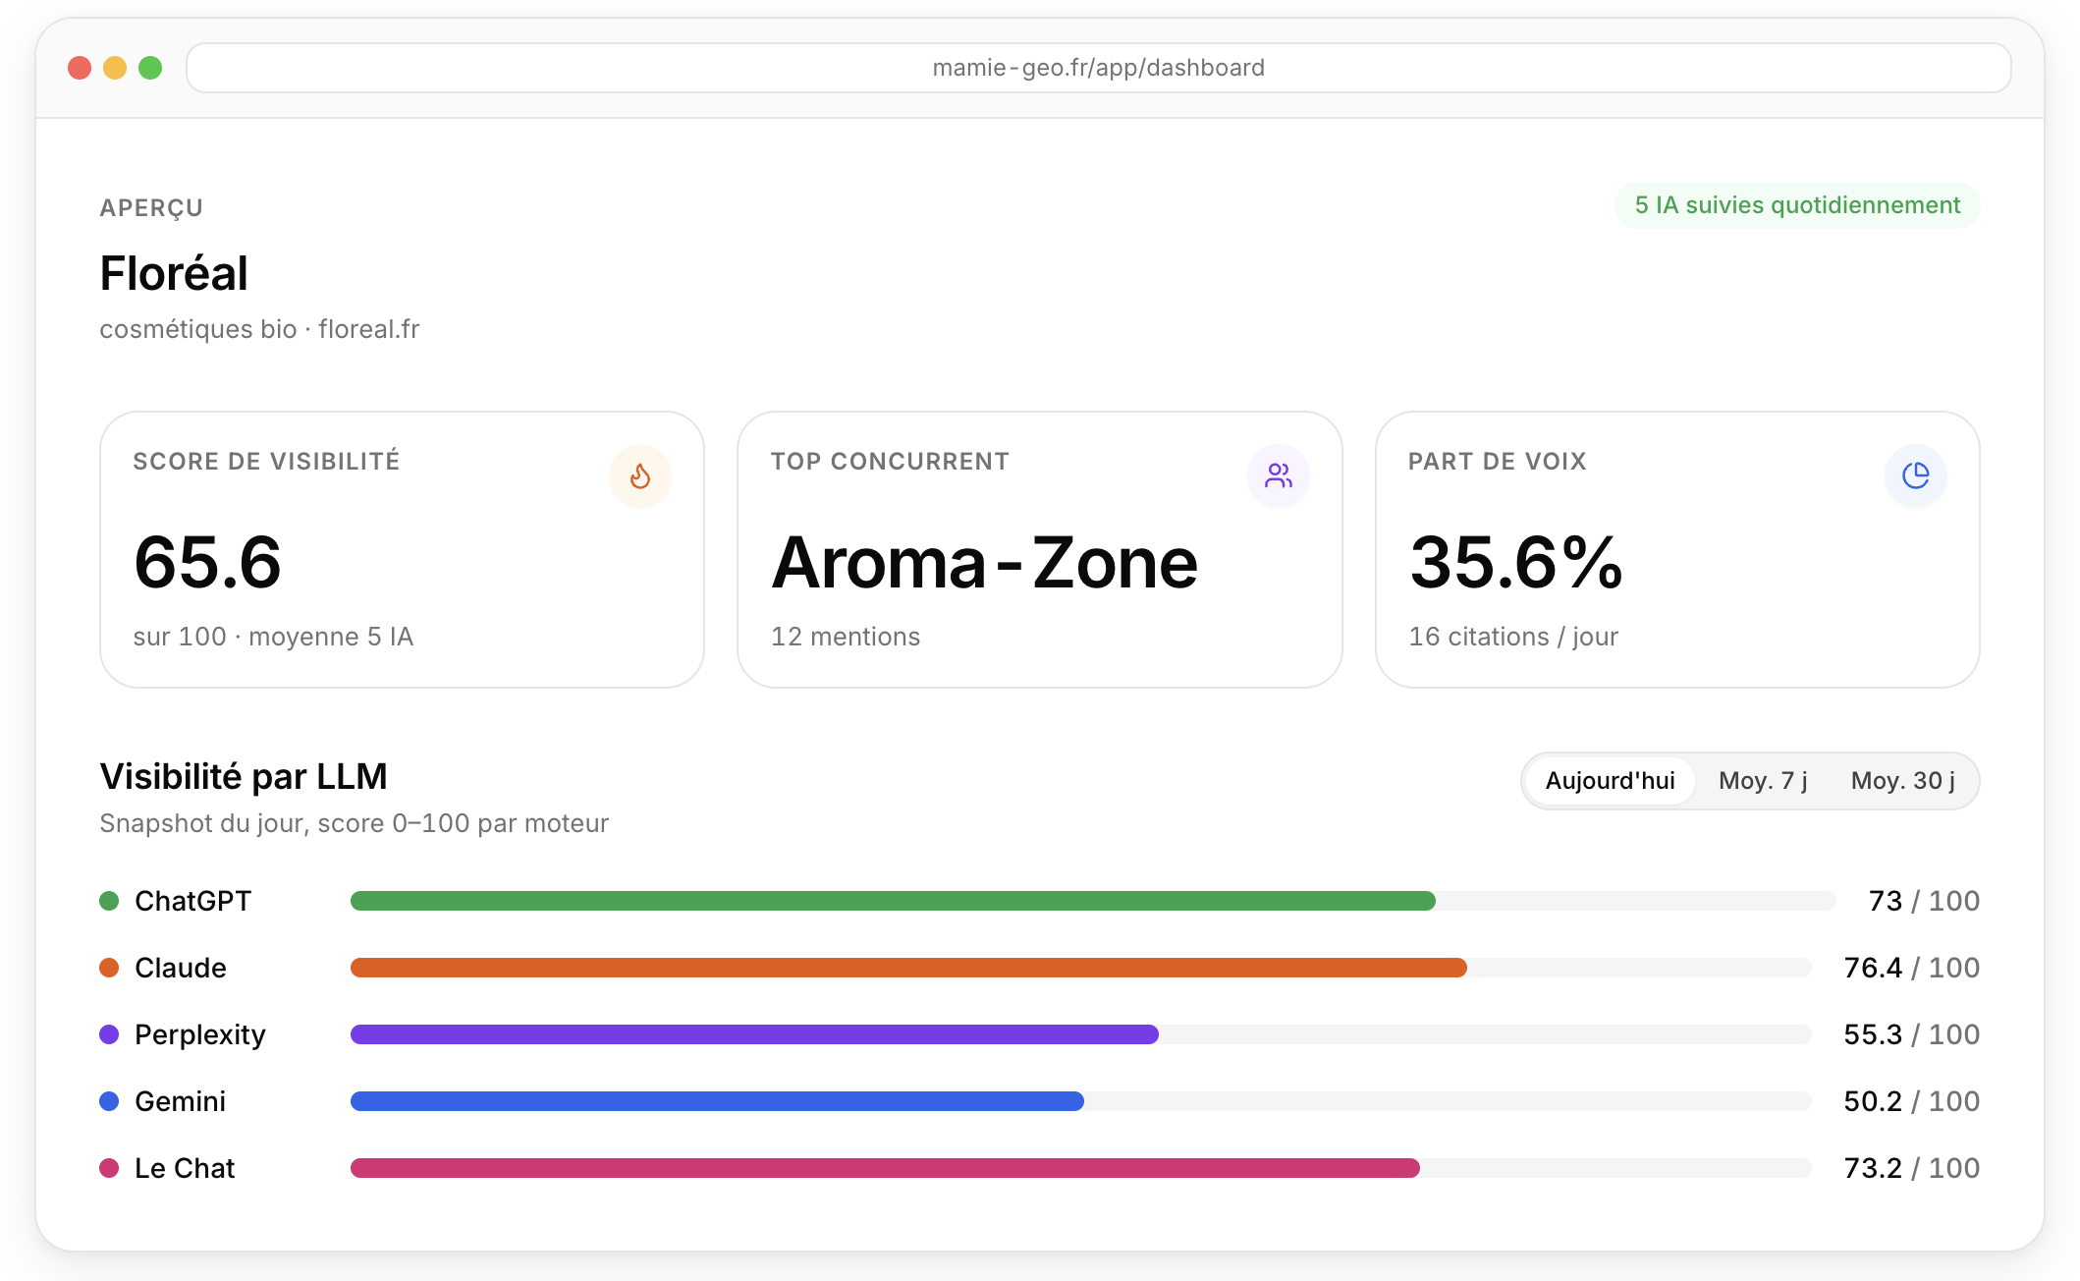This screenshot has height=1281, width=2080.
Task: Click the 'APERÇU' section label
Action: pyautogui.click(x=151, y=208)
